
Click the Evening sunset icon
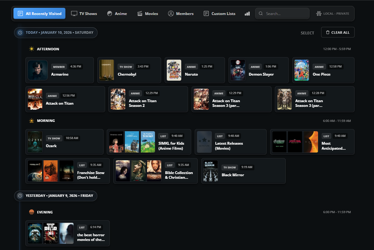[x=31, y=212]
